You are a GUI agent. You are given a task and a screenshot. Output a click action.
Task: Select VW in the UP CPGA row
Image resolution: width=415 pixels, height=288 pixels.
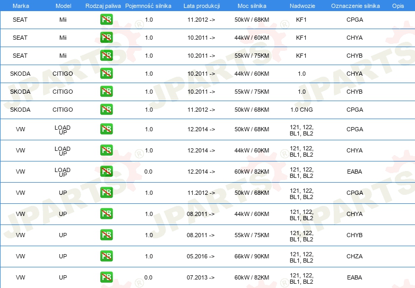[x=20, y=192]
